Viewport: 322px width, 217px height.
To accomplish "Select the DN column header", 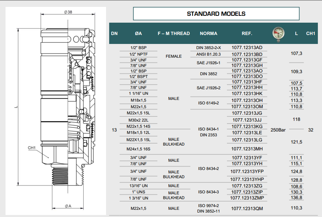I will click(x=114, y=34).
